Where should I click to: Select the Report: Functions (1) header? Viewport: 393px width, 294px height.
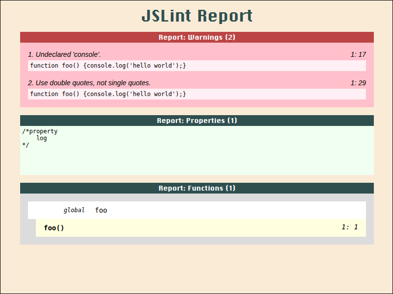197,188
